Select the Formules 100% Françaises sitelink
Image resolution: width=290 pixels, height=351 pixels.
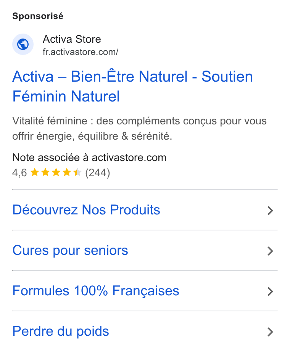(96, 291)
